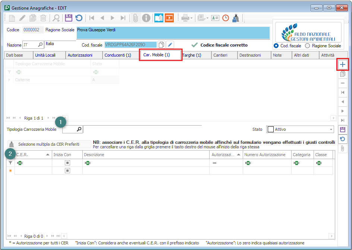Image resolution: width=352 pixels, height=250 pixels.
Task: Switch to the Targhe (1) tab
Action: click(x=192, y=55)
